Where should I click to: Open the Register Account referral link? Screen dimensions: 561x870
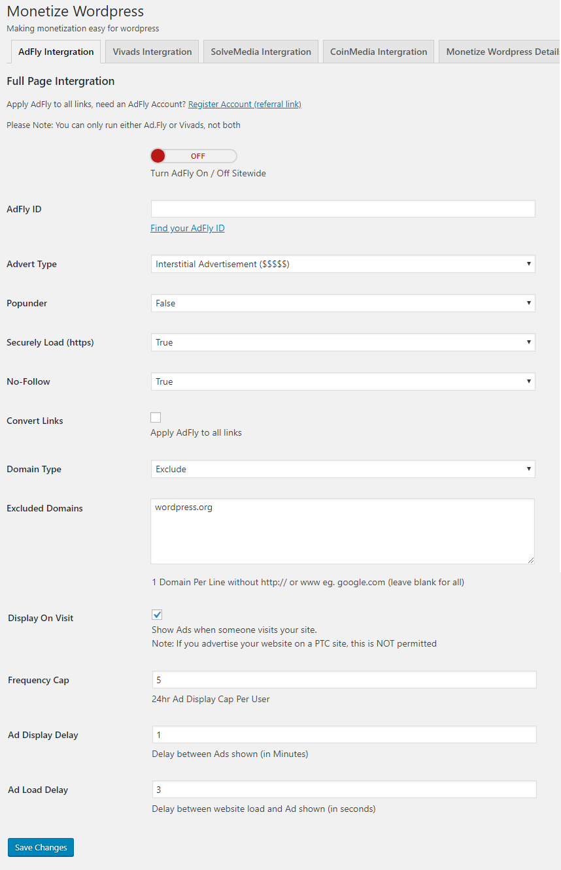(x=245, y=104)
